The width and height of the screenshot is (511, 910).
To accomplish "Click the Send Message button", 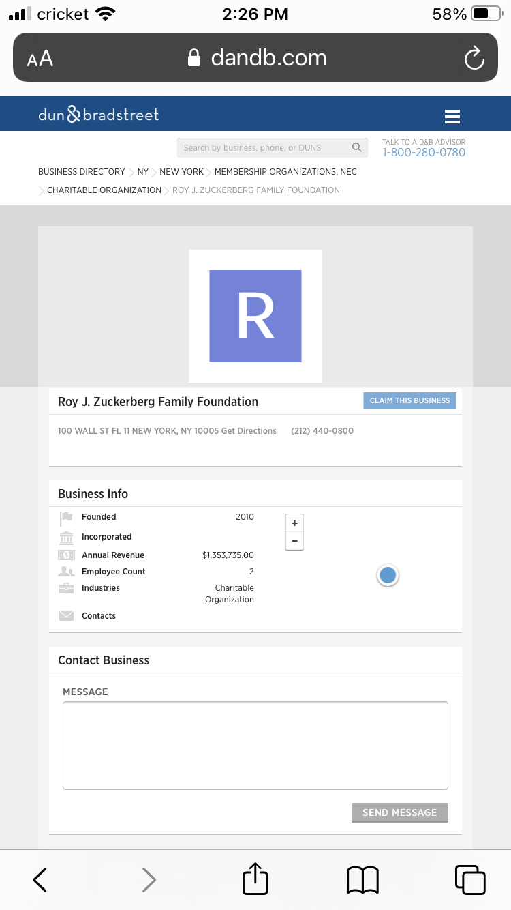I will pyautogui.click(x=400, y=812).
